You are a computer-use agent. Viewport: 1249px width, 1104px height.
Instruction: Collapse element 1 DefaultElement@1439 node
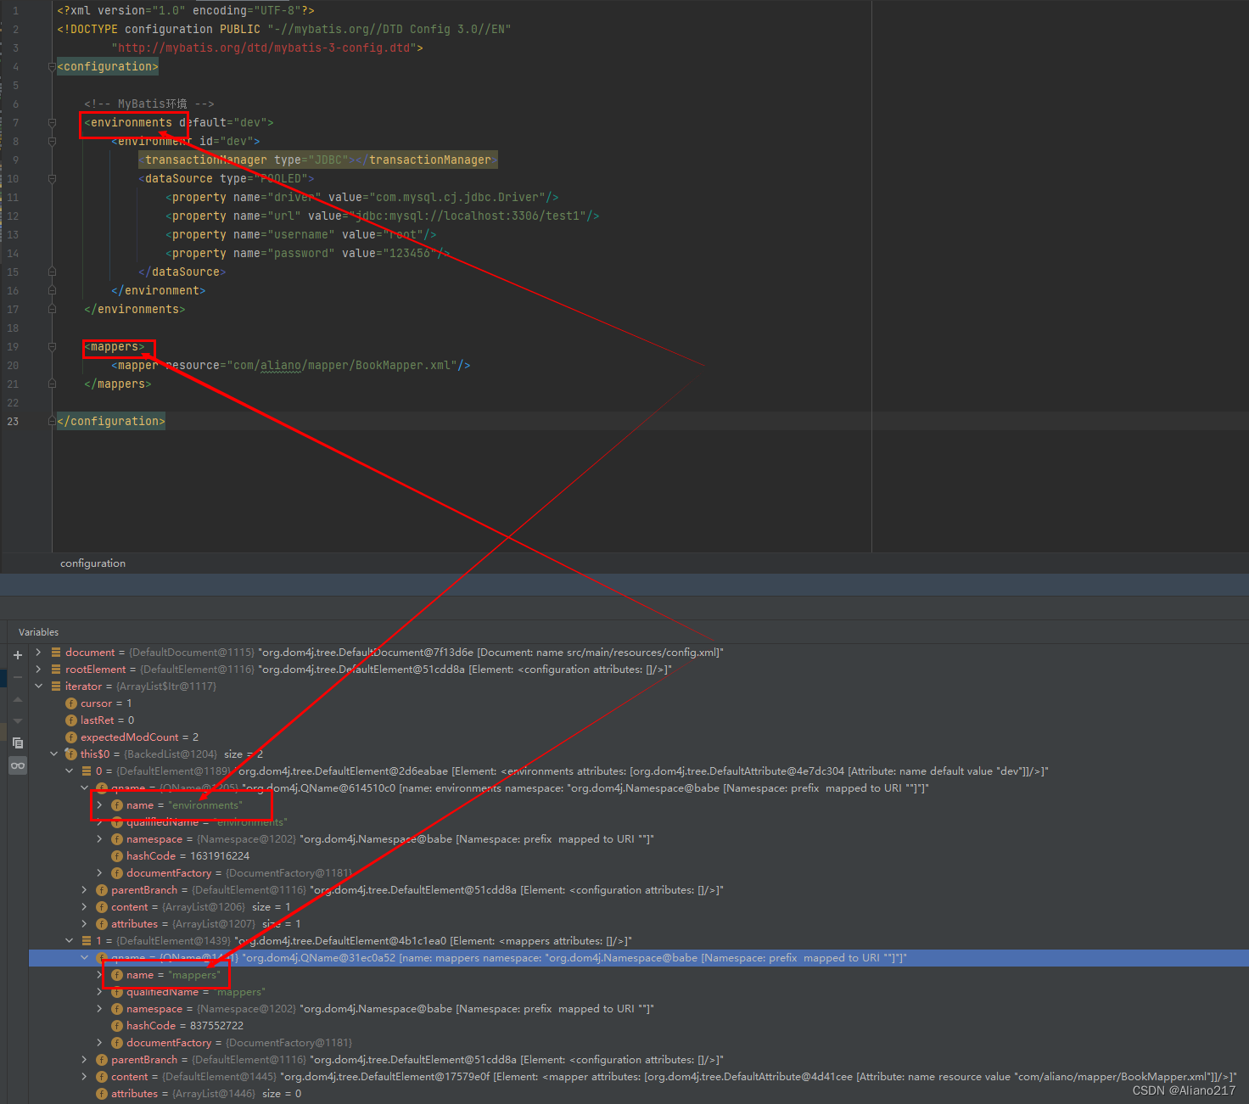70,941
